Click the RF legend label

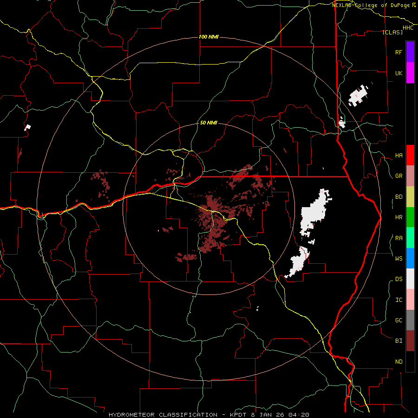pyautogui.click(x=398, y=52)
